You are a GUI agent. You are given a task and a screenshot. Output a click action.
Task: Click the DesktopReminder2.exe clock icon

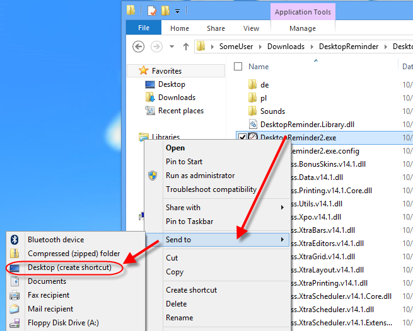coord(253,137)
